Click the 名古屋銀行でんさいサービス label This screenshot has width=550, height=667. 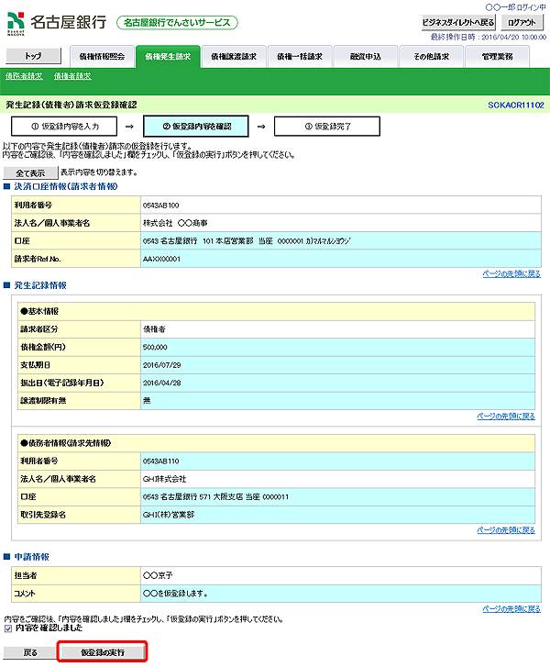177,23
